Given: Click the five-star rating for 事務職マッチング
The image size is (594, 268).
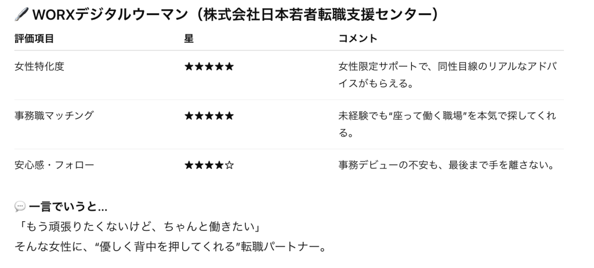Looking at the screenshot, I should tap(209, 116).
